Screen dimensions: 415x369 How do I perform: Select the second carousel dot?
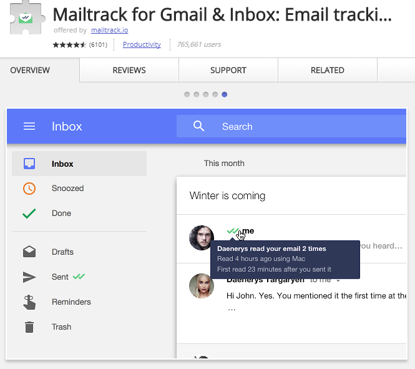tap(196, 94)
